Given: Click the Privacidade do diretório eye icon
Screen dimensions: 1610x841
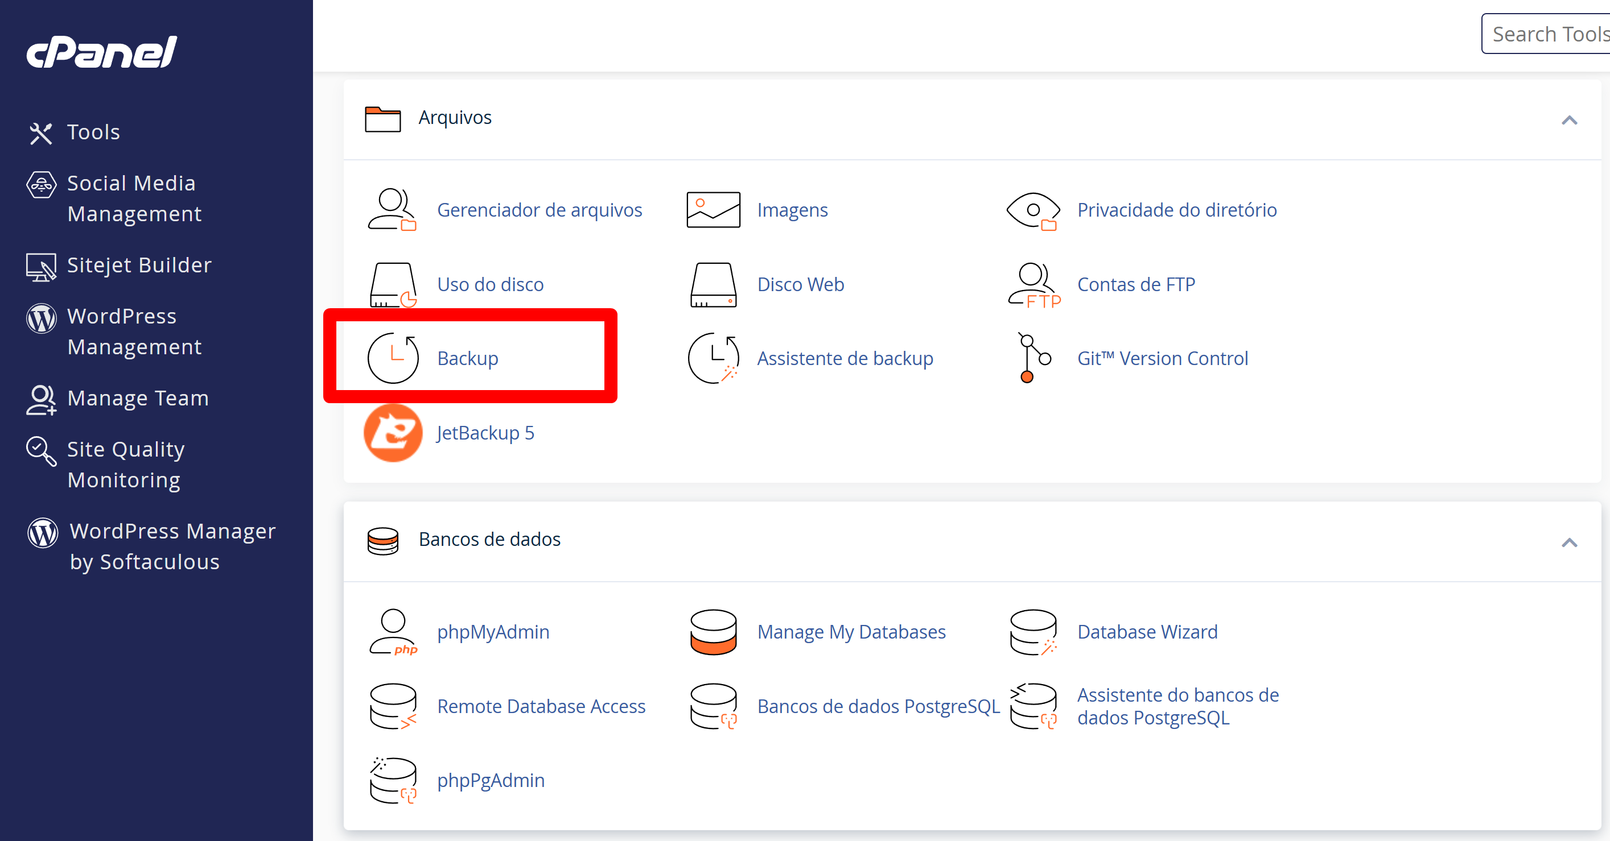Looking at the screenshot, I should coord(1033,210).
